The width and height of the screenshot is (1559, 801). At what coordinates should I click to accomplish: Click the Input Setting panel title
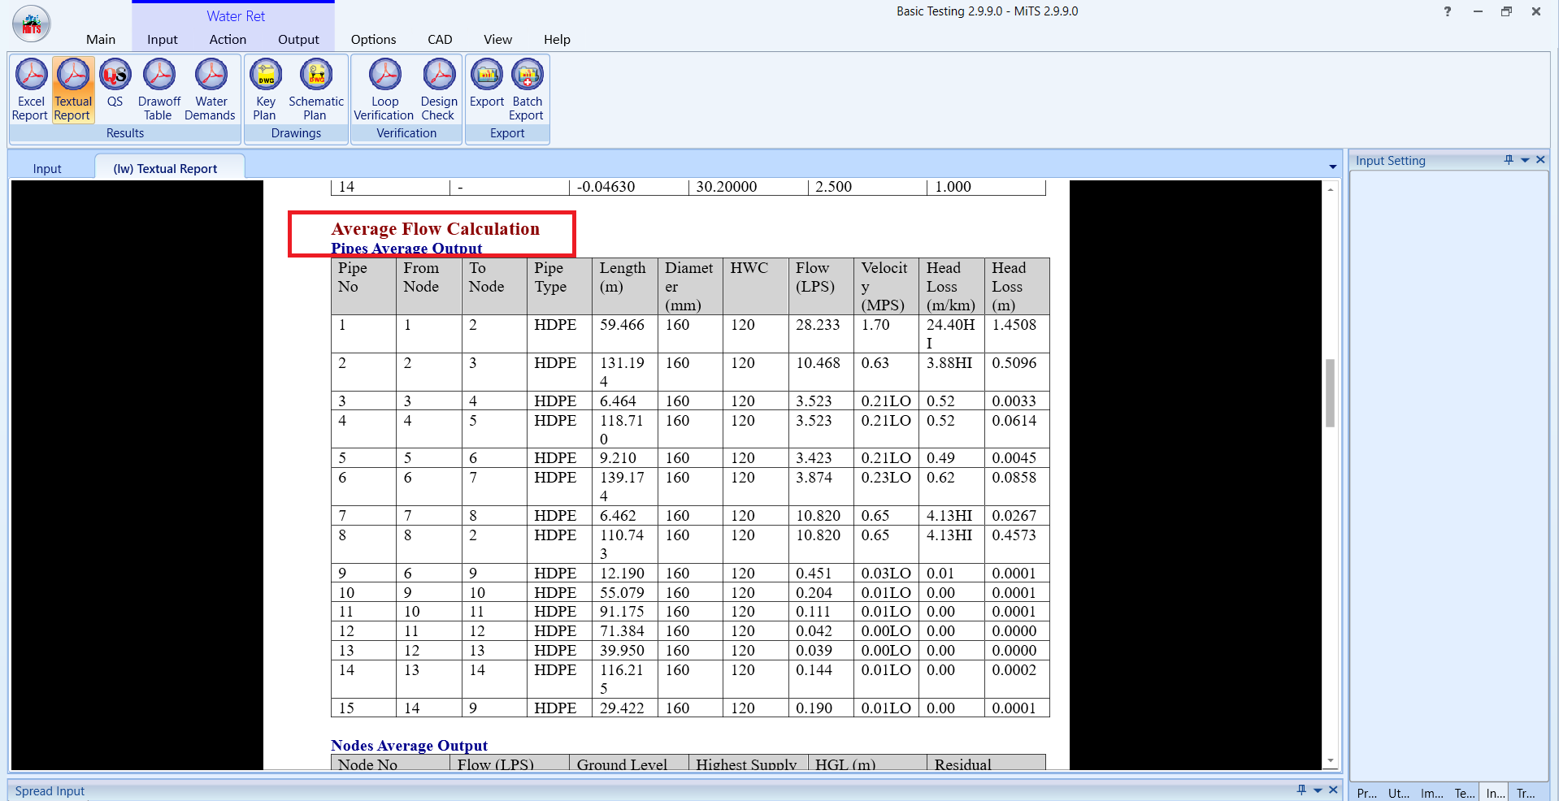click(1390, 160)
